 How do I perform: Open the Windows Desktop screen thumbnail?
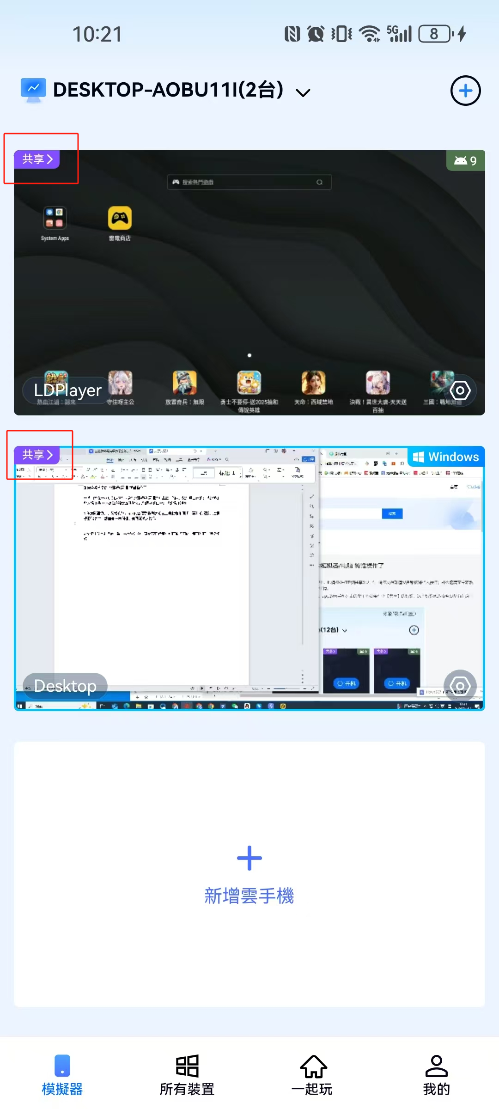(249, 578)
